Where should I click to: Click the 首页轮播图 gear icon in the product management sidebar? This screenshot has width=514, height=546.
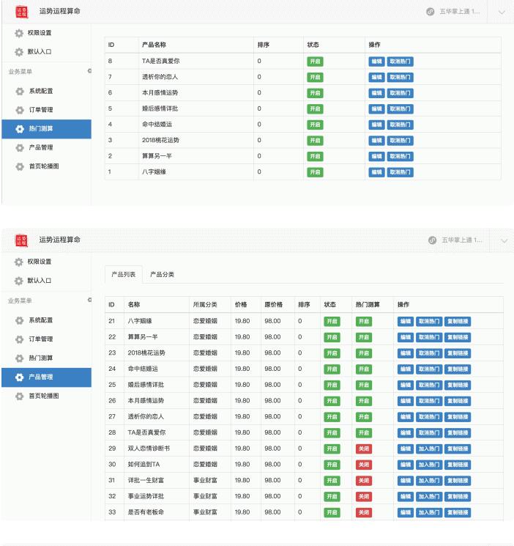[21, 396]
